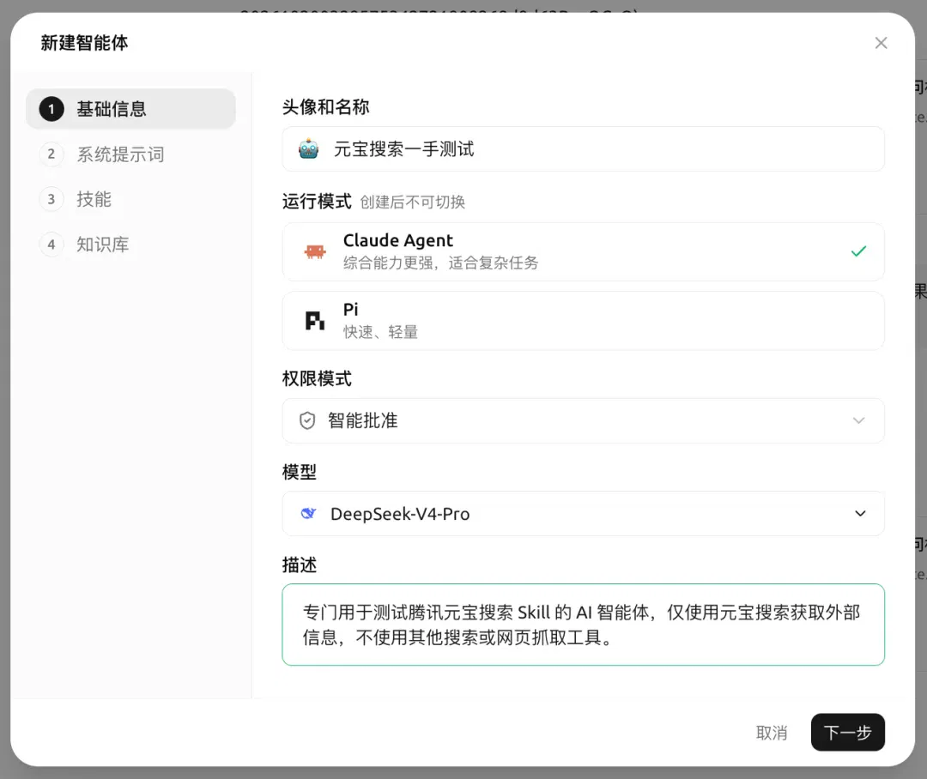This screenshot has width=927, height=779.
Task: Click the 描述 text area
Action: (x=583, y=625)
